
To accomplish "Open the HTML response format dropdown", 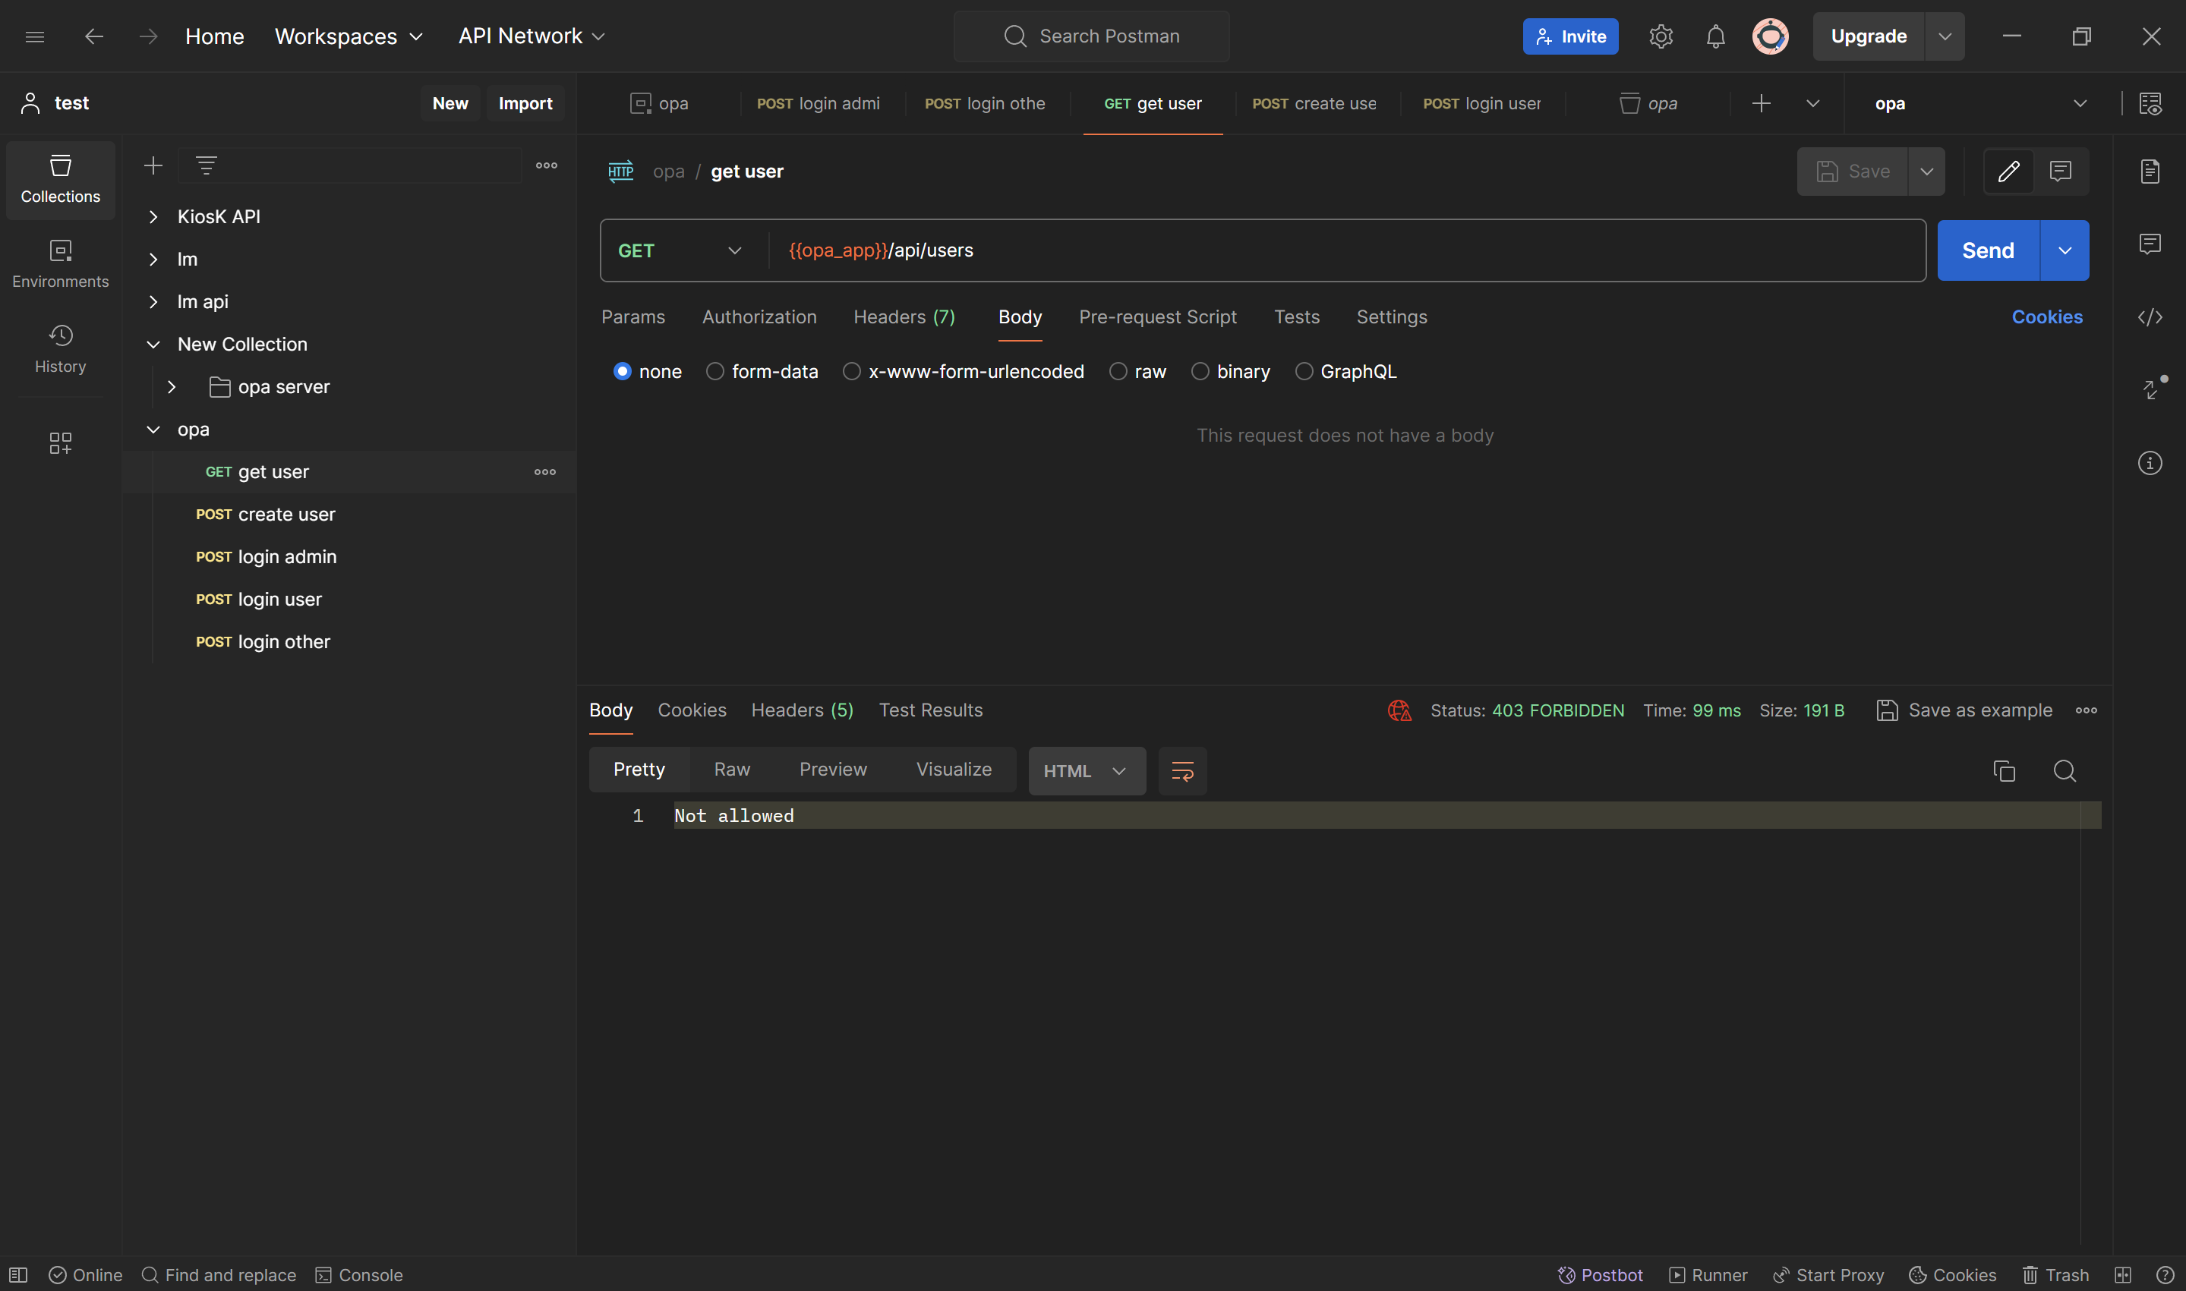I will 1086,771.
